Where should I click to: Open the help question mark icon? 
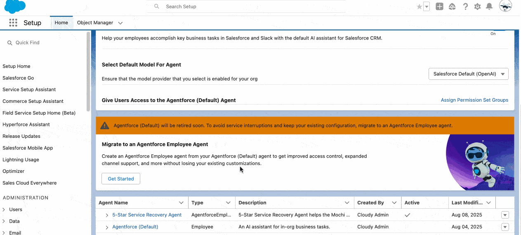coord(465,7)
